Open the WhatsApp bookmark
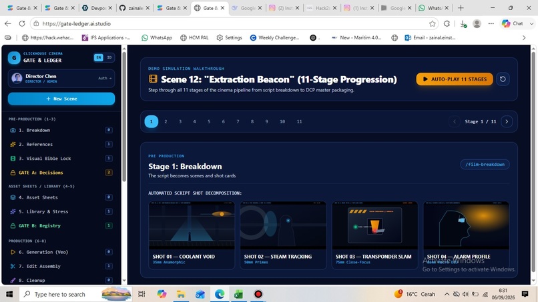Viewport: 538px width, 302px height. (157, 38)
